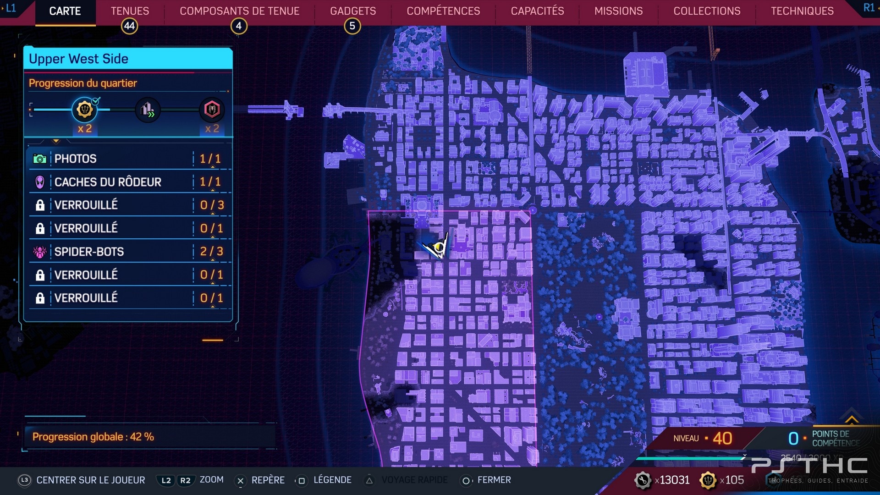
Task: Click the Progression du quartier label
Action: pos(83,83)
